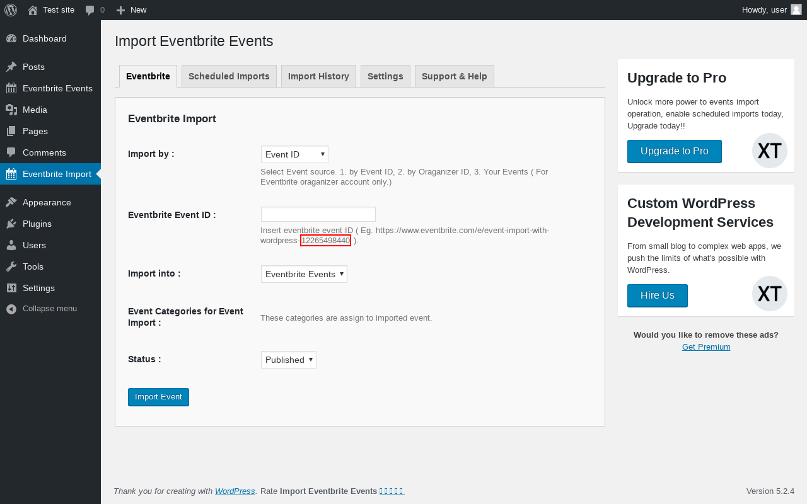
Task: Click the Dashboard gauge icon
Action: pyautogui.click(x=11, y=38)
